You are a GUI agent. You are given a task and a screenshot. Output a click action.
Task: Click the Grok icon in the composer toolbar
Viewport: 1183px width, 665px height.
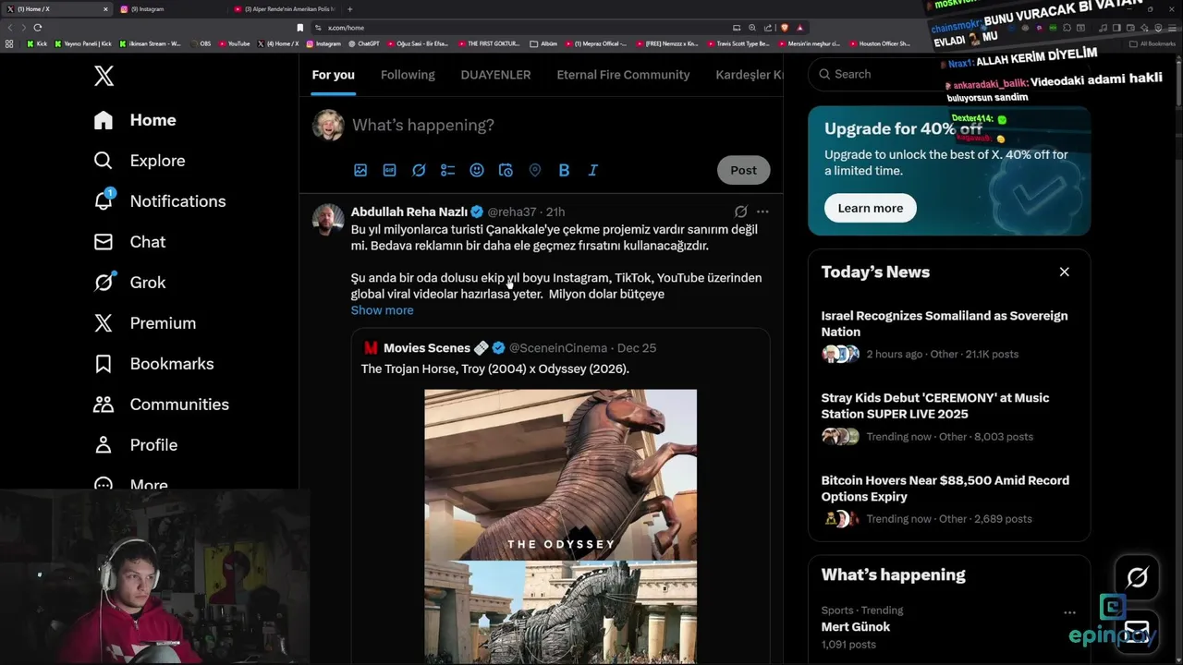pos(419,170)
